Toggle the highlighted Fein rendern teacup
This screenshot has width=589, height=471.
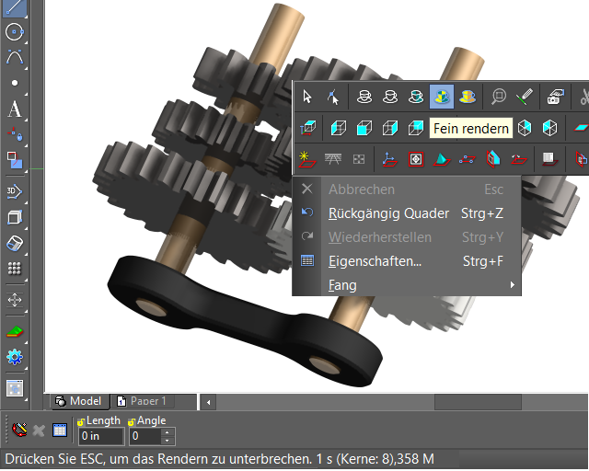click(x=442, y=97)
